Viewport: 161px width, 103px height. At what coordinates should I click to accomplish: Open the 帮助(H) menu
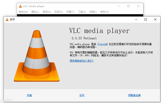tap(104, 12)
